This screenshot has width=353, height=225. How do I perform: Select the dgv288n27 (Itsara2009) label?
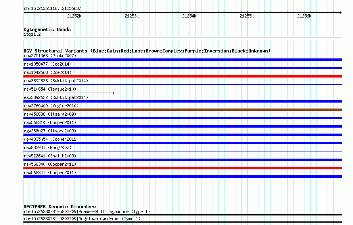50,131
